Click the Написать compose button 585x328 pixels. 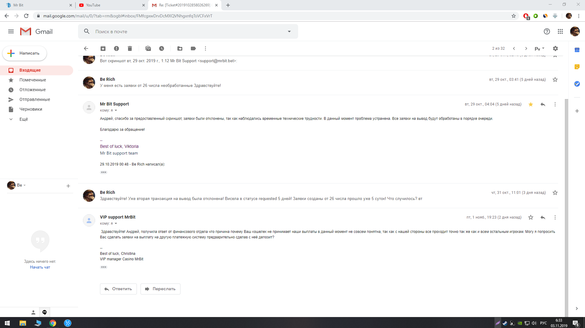tap(25, 53)
